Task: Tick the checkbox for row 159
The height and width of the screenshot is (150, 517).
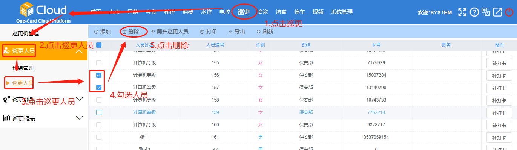Action: coord(99,112)
